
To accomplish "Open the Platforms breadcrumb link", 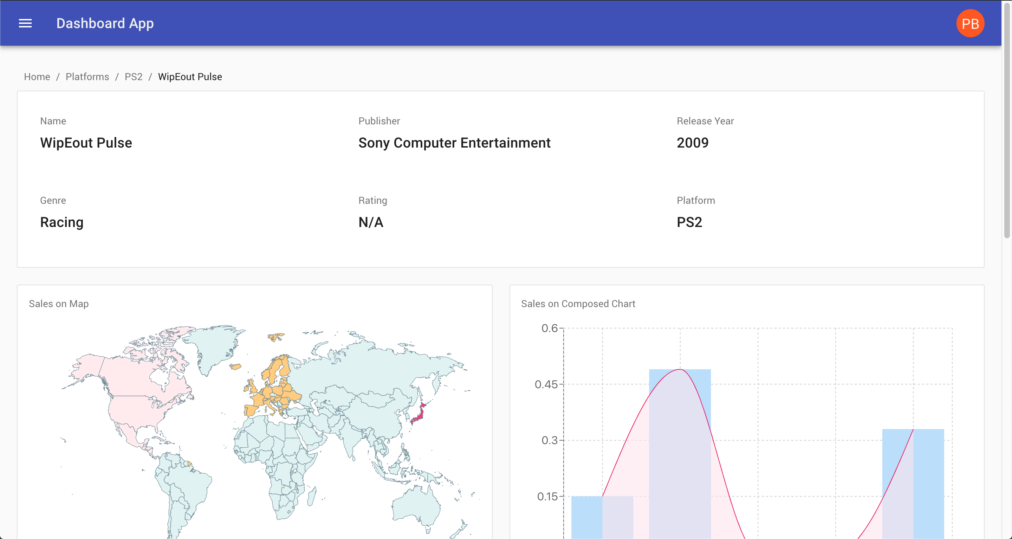I will coord(87,77).
